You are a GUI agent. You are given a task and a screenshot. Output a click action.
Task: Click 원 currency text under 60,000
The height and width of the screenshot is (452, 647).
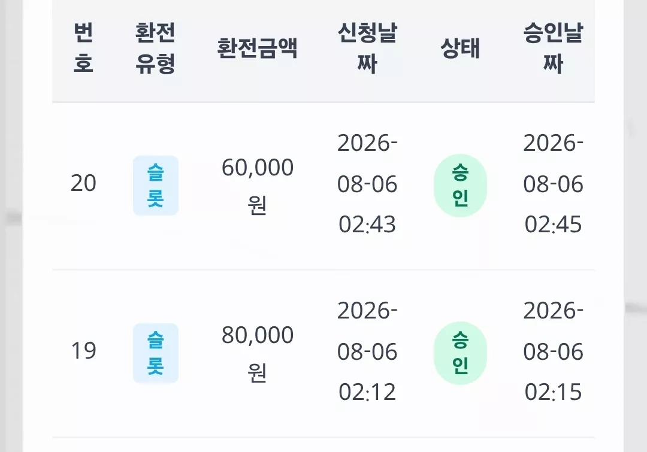pos(257,205)
